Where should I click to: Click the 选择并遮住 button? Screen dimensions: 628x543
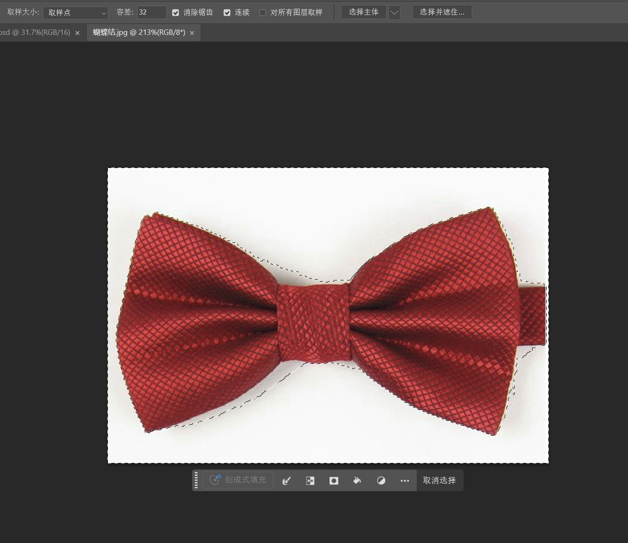coord(442,12)
